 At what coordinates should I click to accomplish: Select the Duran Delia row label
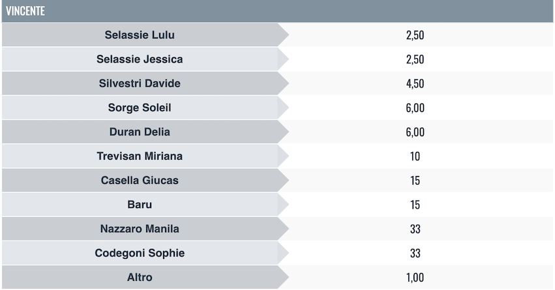point(140,132)
